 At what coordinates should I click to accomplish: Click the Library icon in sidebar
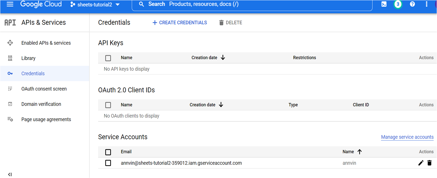coord(10,58)
